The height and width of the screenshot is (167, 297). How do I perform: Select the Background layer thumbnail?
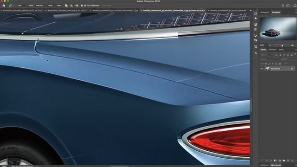coord(267,69)
